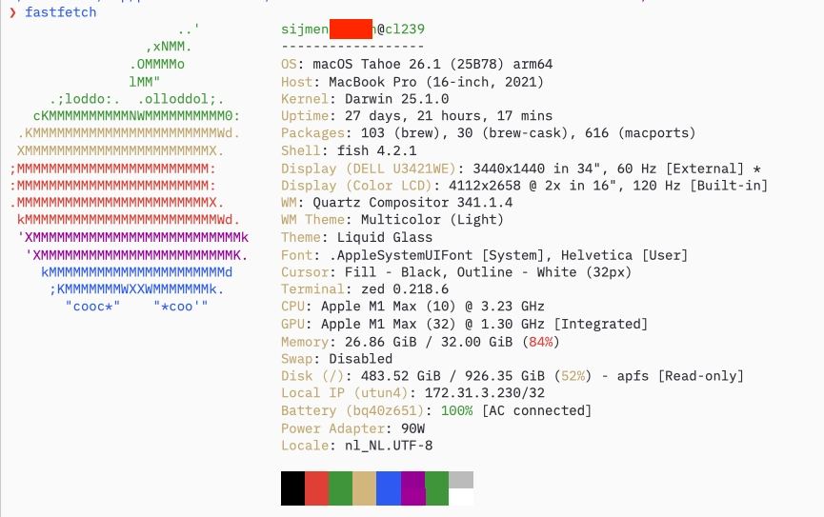
Task: Click the Packages 103 (brew) line
Action: [x=488, y=133]
